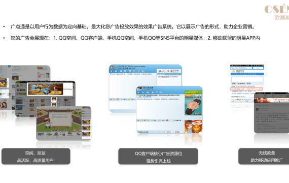289x183 pixels.
Task: Select the 空间、朋友 高活跃、高质量用户 caption box
Action: 36,157
